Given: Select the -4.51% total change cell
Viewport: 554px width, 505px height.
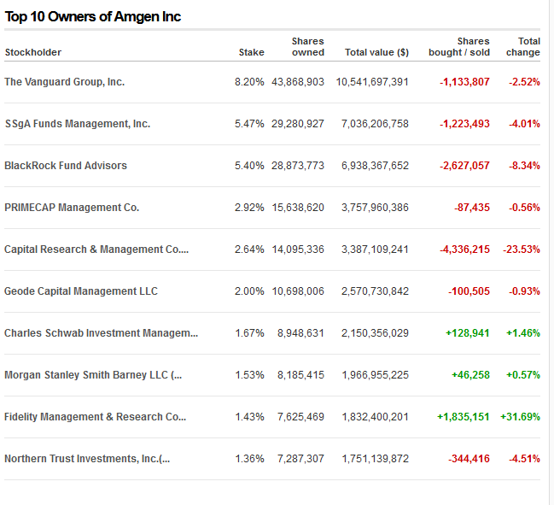Looking at the screenshot, I should click(524, 459).
